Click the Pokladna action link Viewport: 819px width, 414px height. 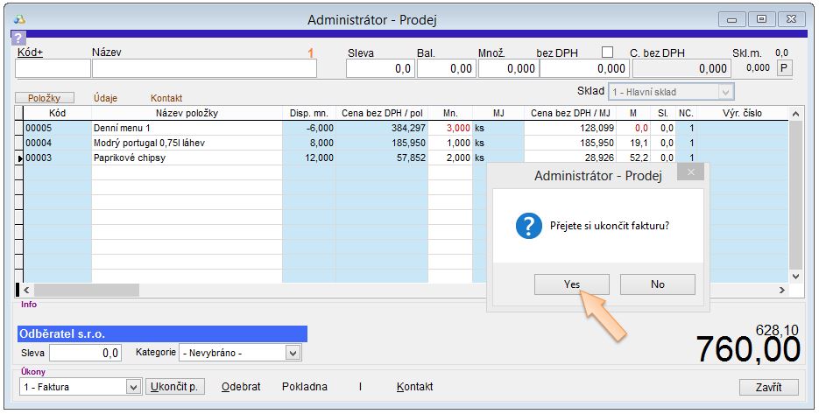[x=304, y=387]
